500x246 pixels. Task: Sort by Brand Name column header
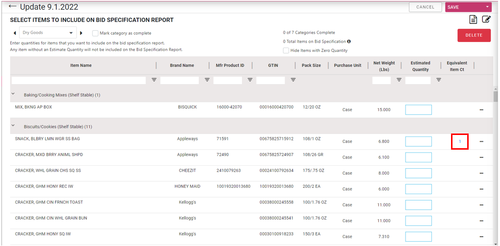pos(182,66)
